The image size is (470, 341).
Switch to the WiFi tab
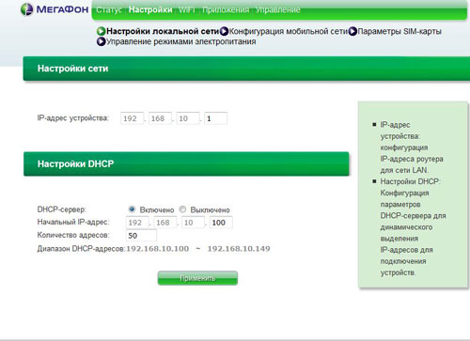click(x=187, y=10)
